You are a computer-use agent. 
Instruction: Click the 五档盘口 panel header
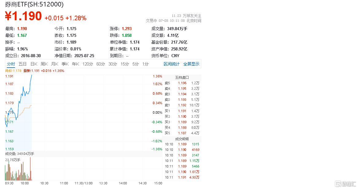(182, 77)
